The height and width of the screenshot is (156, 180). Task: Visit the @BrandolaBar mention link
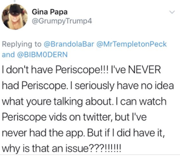pos(69,44)
